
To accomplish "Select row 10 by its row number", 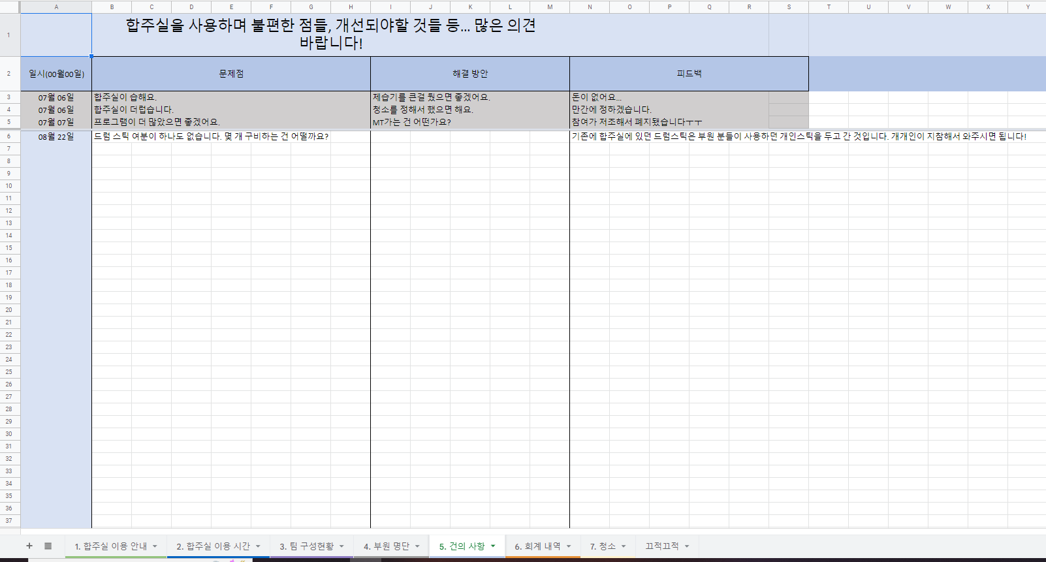I will (9, 186).
